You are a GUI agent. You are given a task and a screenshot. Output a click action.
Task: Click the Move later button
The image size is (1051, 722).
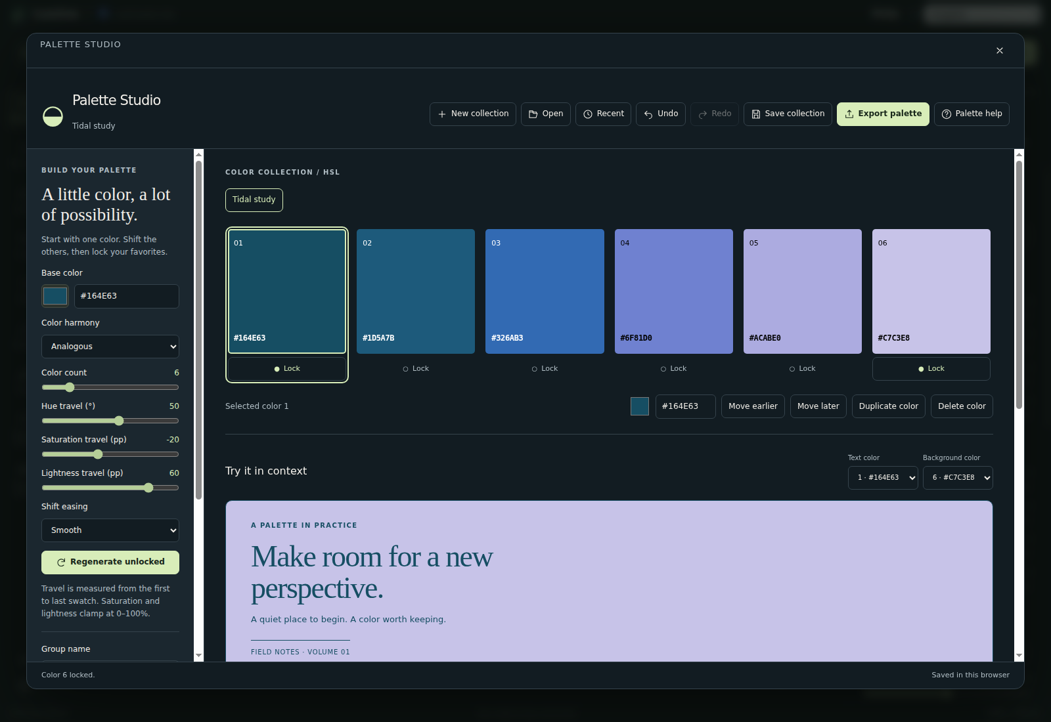click(818, 406)
